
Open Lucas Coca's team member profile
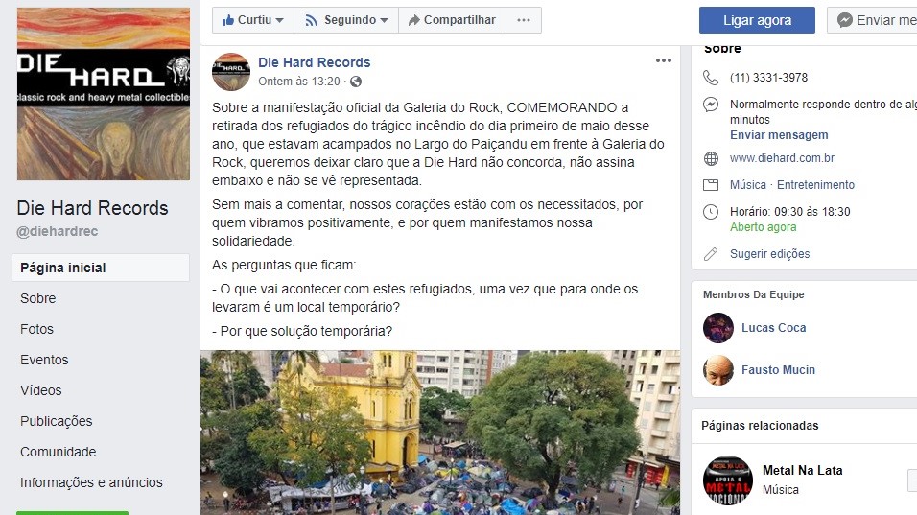click(x=774, y=328)
